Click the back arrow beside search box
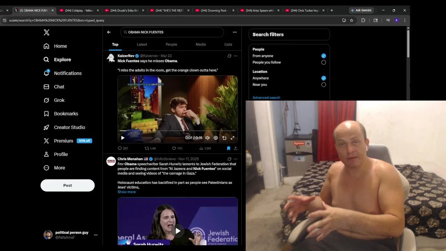The height and width of the screenshot is (251, 446). point(109,32)
